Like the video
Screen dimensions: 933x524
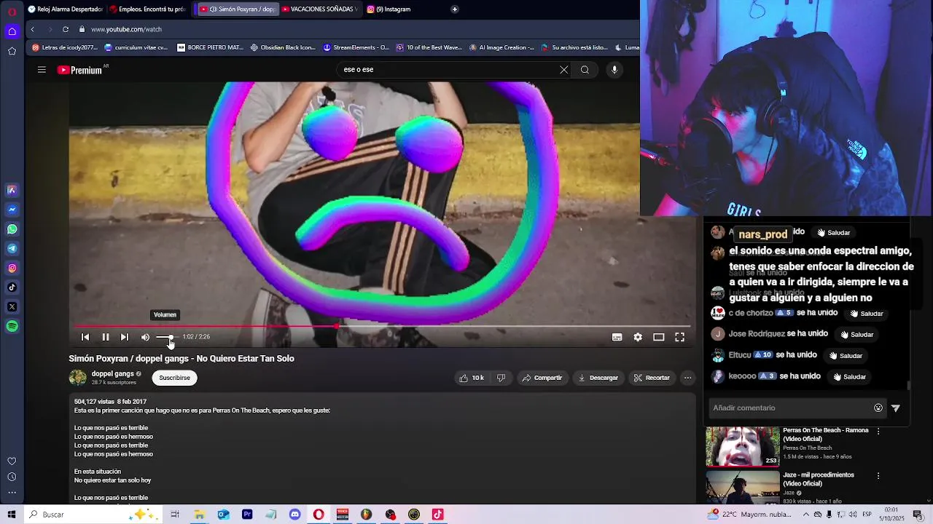click(471, 378)
